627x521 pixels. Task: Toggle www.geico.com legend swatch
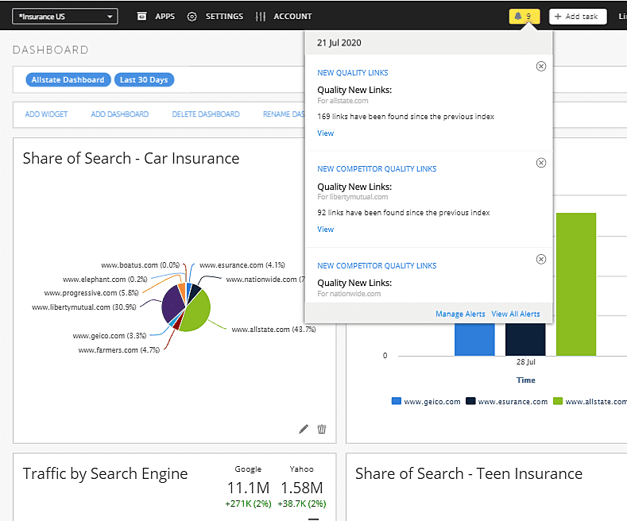397,401
